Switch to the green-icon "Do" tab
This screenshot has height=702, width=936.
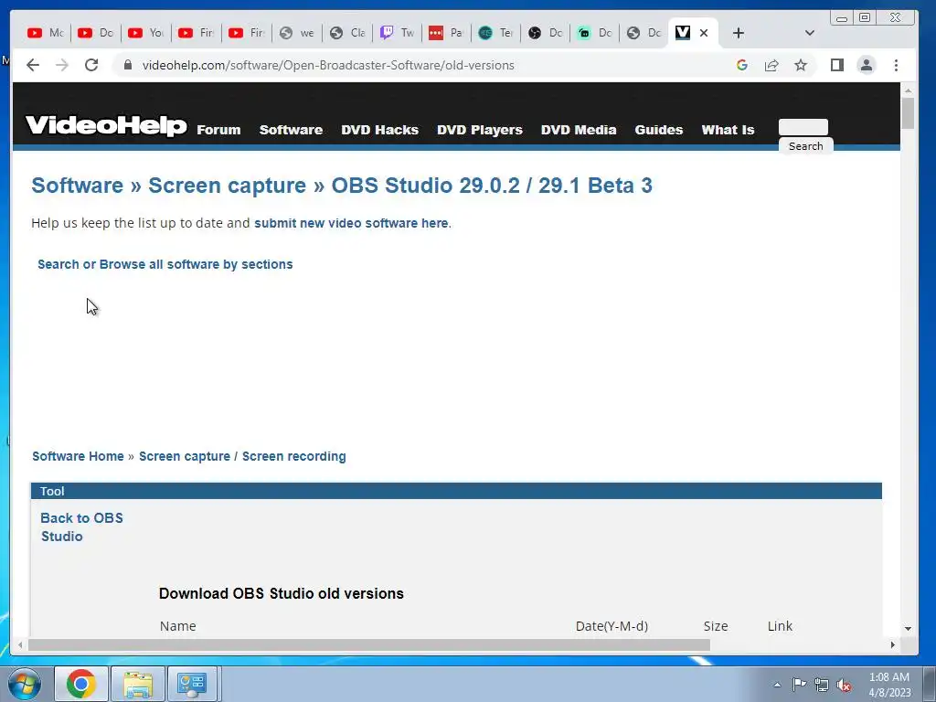coord(595,33)
